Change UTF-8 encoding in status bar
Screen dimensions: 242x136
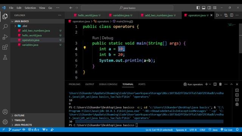[193, 130]
